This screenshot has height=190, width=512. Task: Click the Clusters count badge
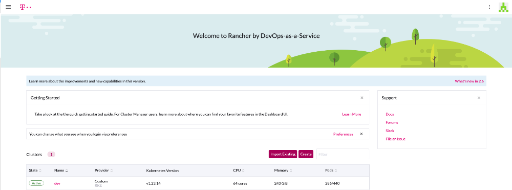click(51, 154)
